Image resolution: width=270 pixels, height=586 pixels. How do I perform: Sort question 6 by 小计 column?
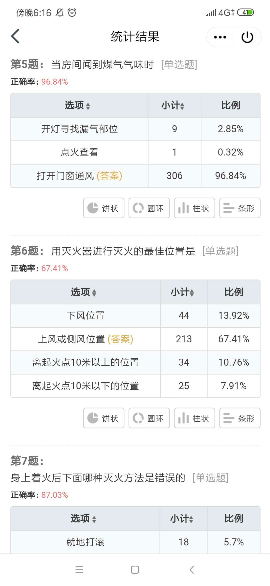[x=182, y=292]
